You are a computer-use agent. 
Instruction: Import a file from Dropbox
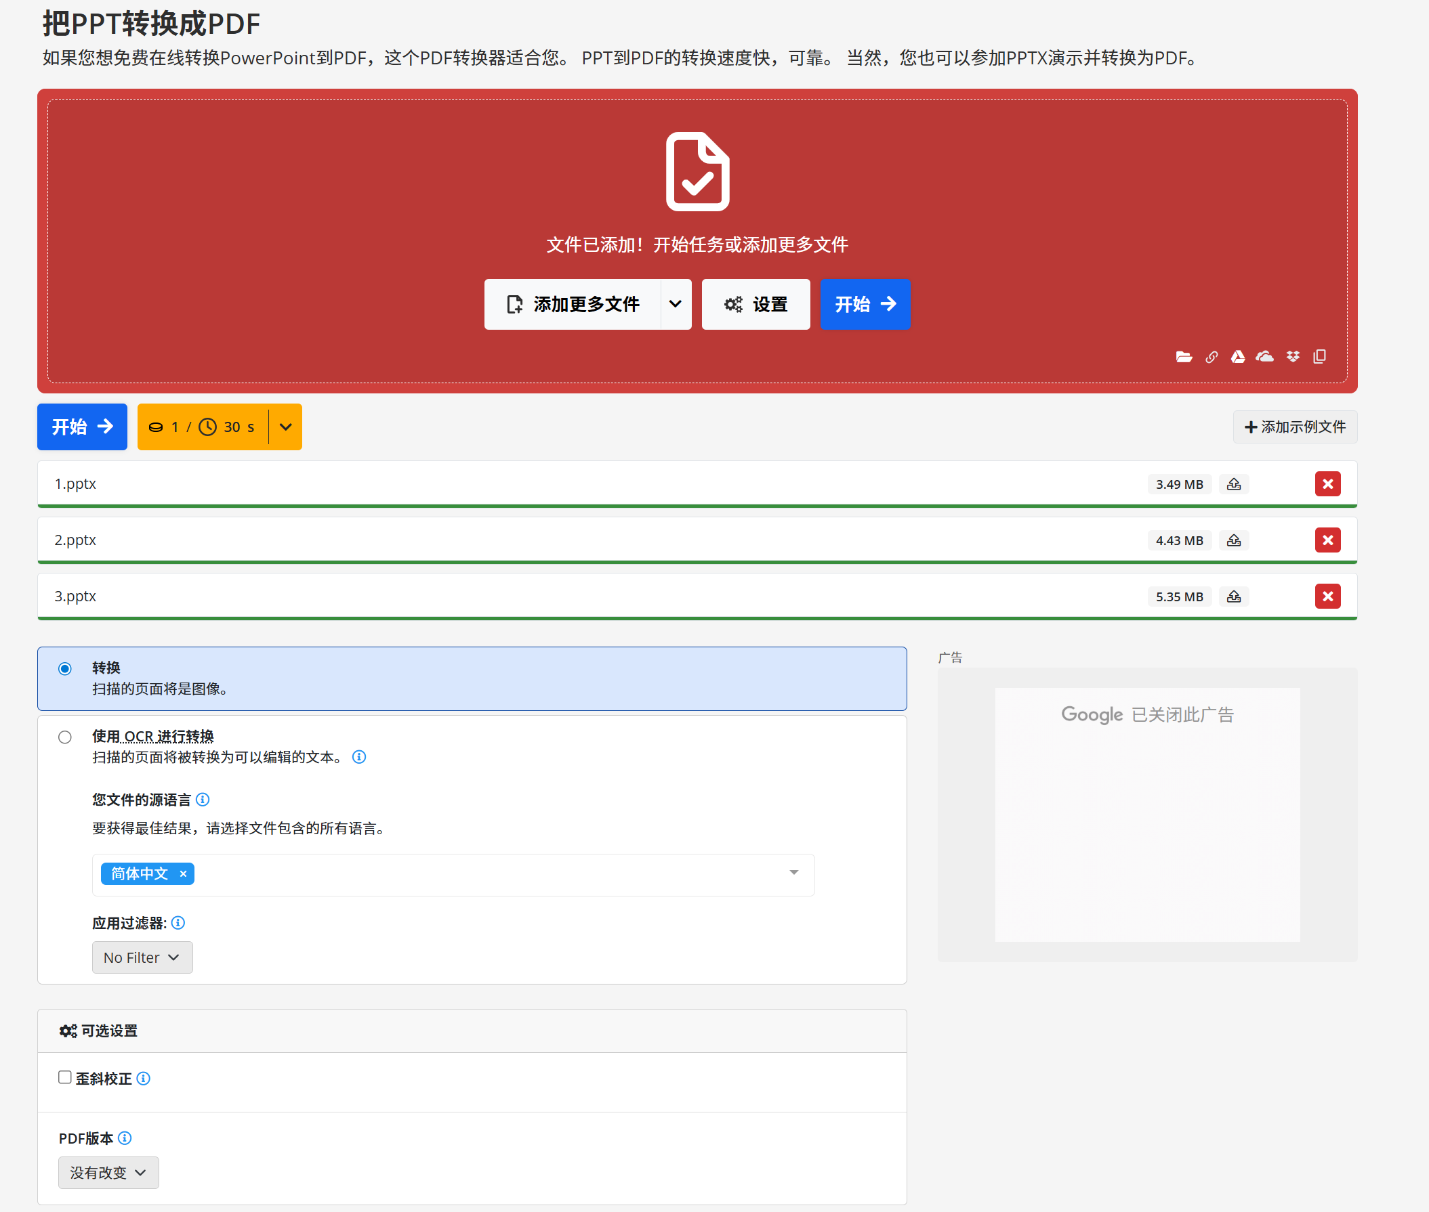[x=1292, y=357]
